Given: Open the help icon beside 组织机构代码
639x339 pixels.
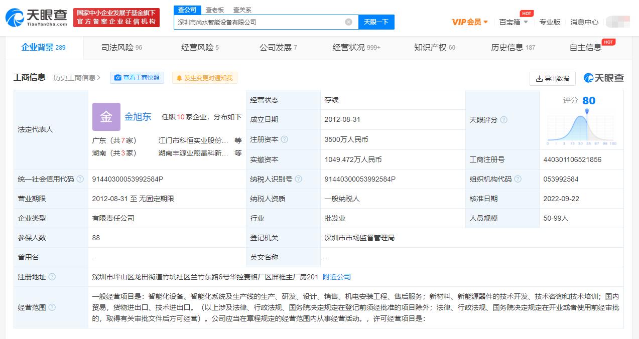Looking at the screenshot, I should click(518, 179).
